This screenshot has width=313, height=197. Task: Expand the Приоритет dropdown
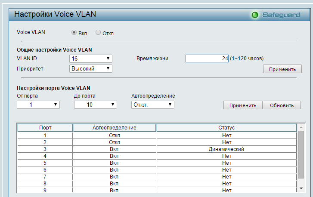pos(91,68)
